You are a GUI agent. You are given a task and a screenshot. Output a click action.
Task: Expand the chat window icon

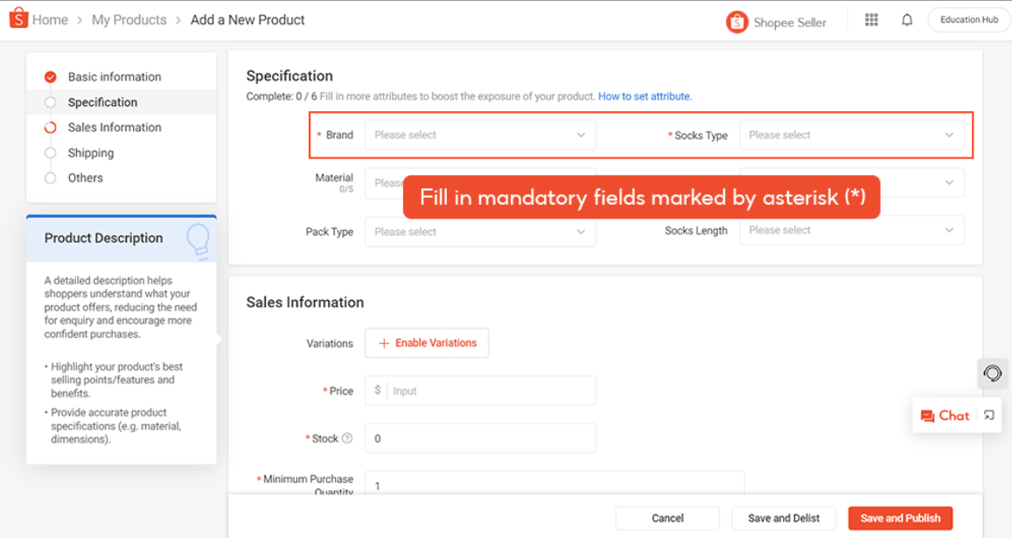click(988, 416)
